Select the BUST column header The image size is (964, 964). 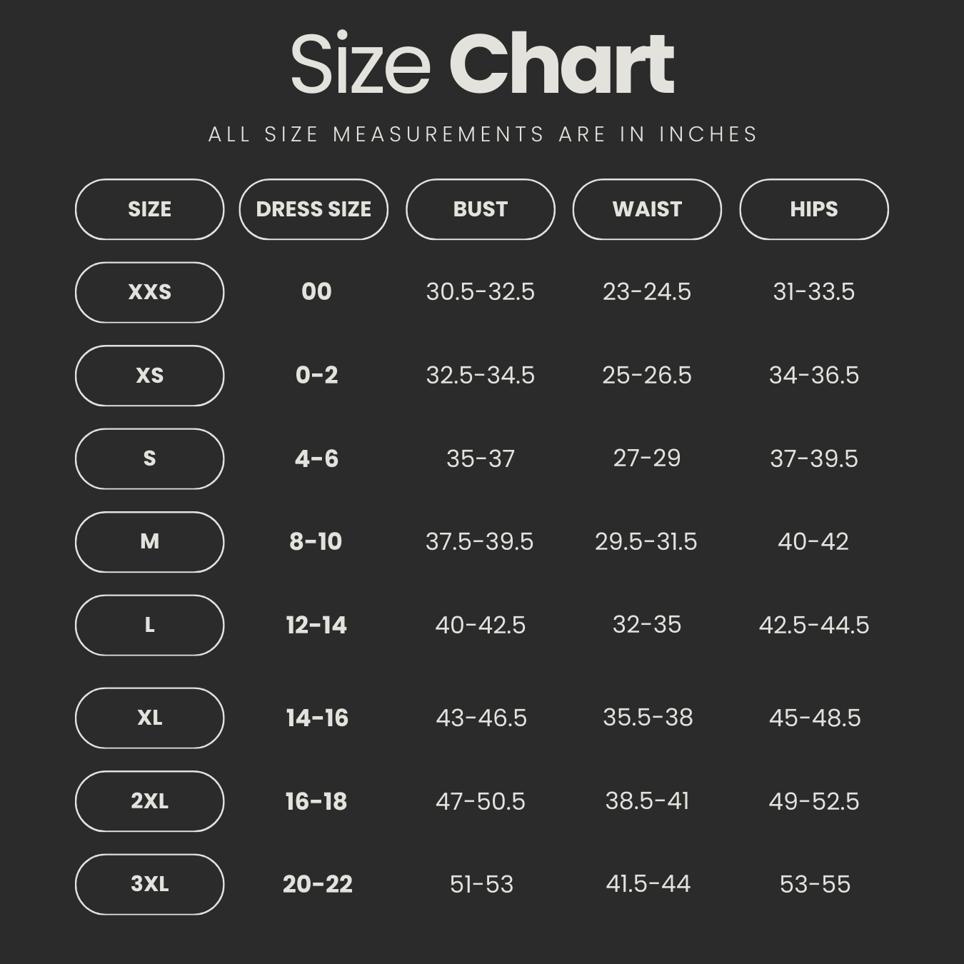tap(480, 209)
